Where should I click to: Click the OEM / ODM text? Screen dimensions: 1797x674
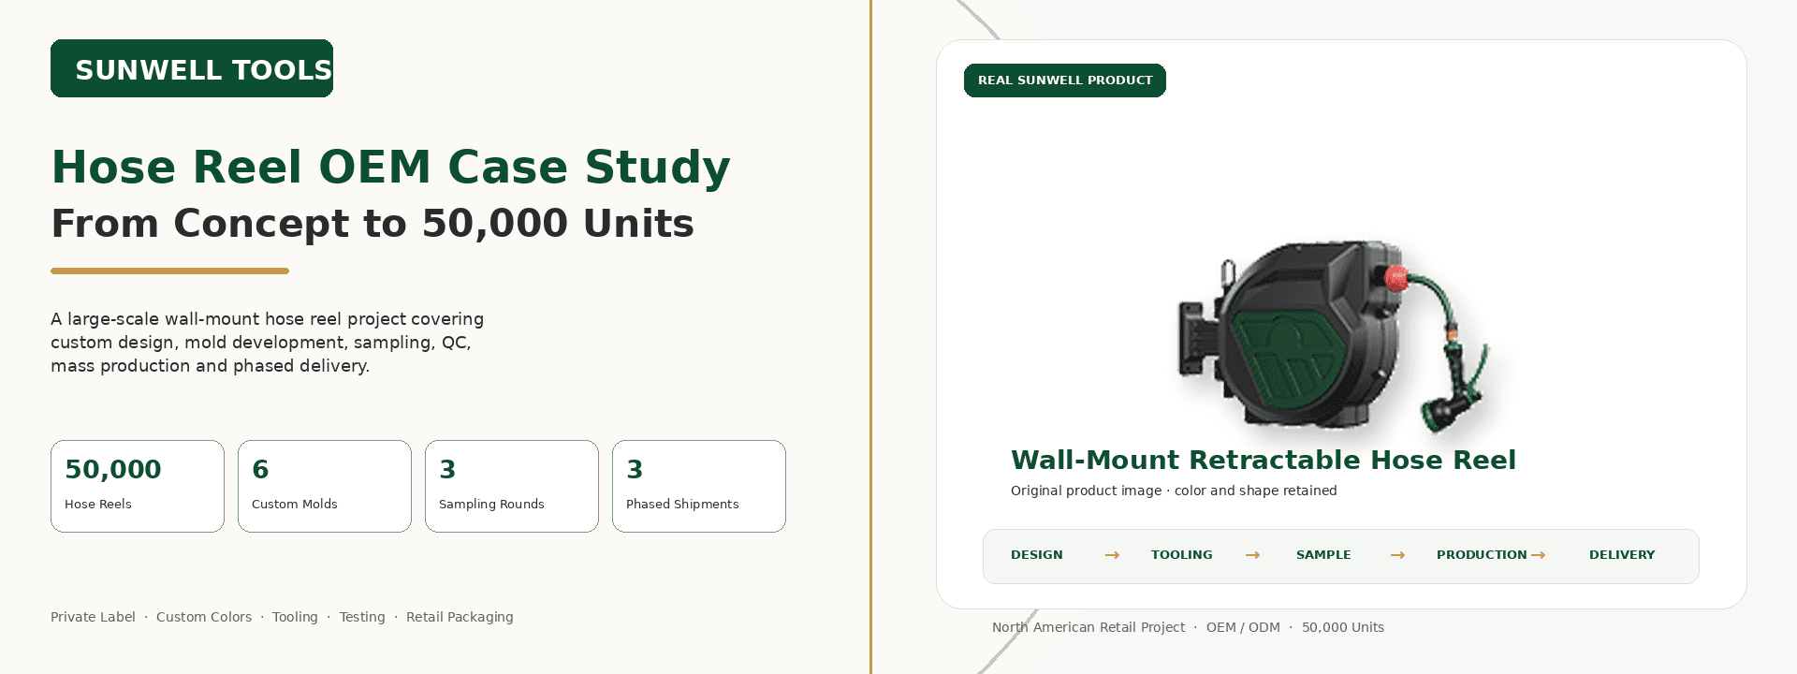pos(1243,627)
